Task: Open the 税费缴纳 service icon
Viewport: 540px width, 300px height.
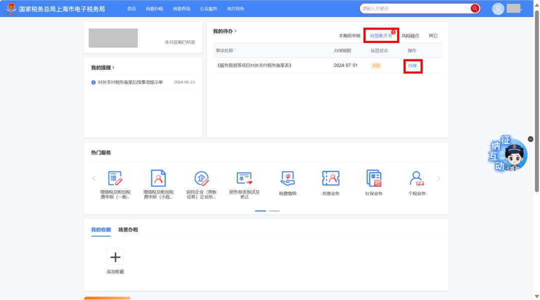Action: pos(287,179)
